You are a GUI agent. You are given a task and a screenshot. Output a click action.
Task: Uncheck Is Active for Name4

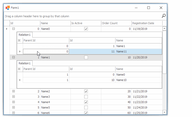[86, 102]
